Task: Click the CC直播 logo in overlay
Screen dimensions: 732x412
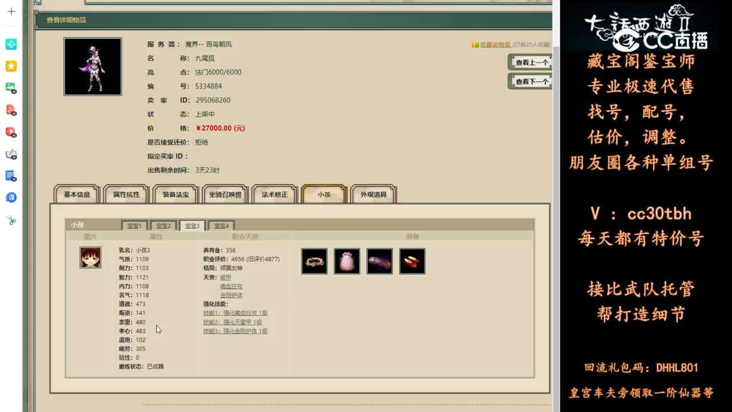Action: point(661,40)
